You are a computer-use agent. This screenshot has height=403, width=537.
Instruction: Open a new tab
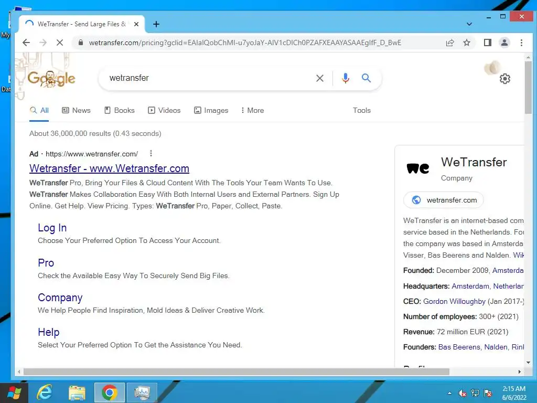[156, 24]
